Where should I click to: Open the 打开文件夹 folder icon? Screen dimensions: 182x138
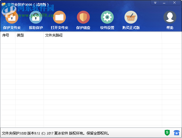[x=59, y=17]
